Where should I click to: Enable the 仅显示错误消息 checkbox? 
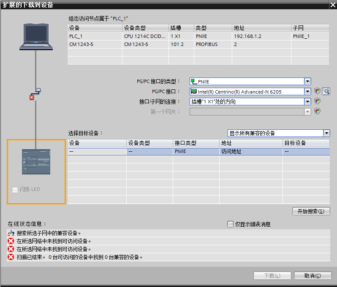coord(230,224)
